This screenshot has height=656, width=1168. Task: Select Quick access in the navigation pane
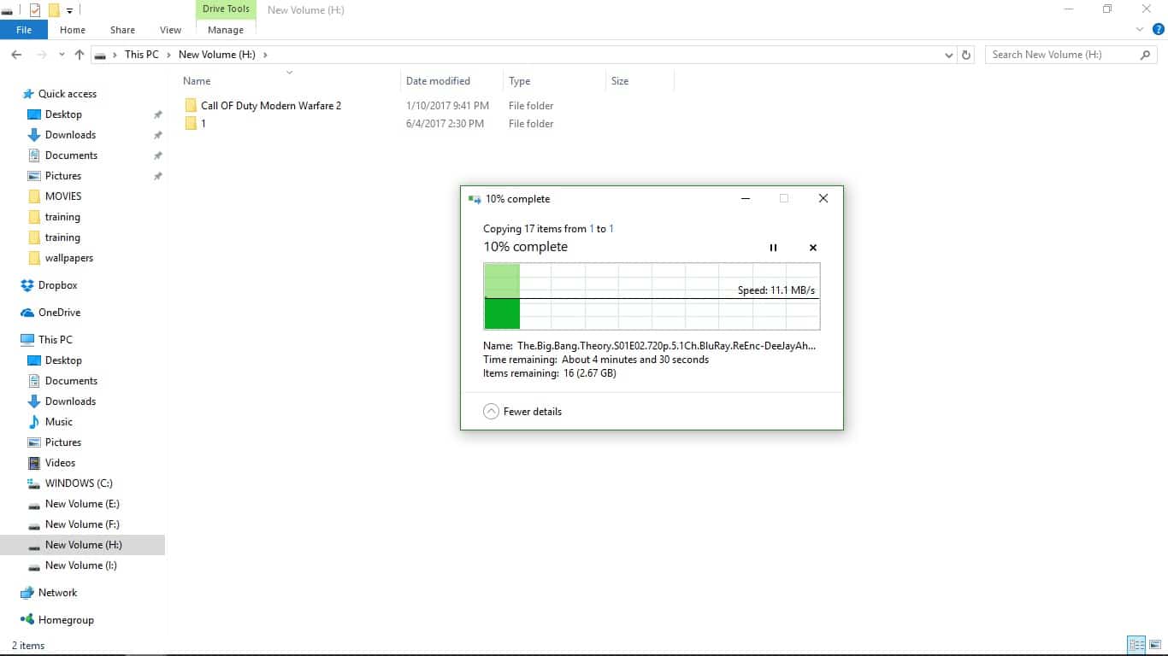68,94
